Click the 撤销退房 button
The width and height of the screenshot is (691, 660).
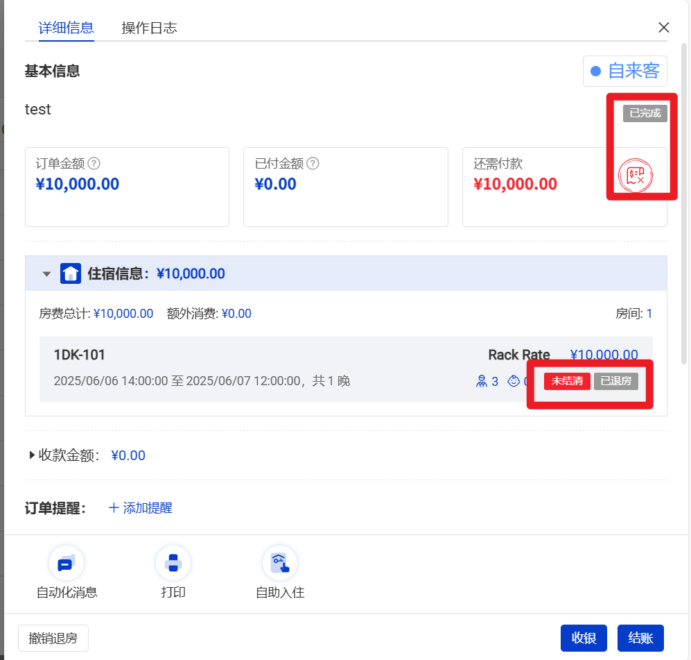[x=53, y=638]
